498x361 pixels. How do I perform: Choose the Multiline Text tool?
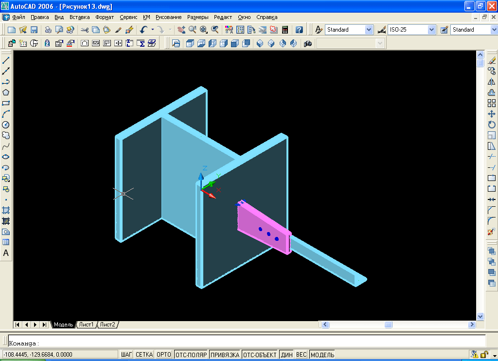click(6, 253)
